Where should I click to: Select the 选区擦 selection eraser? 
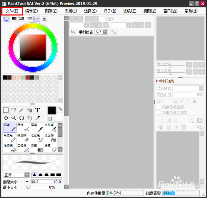[x=51, y=138]
